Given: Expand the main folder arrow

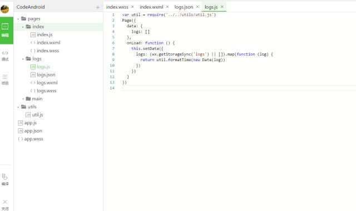Looking at the screenshot, I should pos(23,99).
